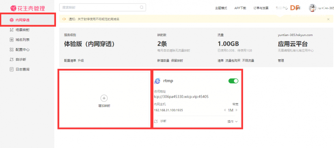
Task: Click the 内网穿透 sidebar icon
Action: 11,20
